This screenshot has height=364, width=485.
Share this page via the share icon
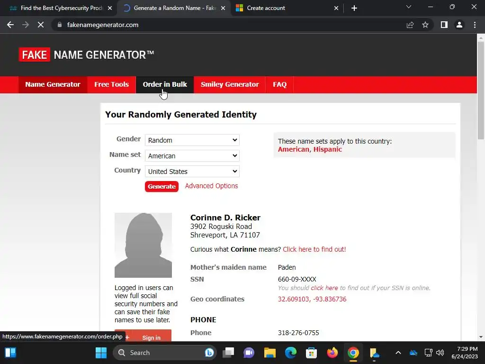(x=410, y=25)
